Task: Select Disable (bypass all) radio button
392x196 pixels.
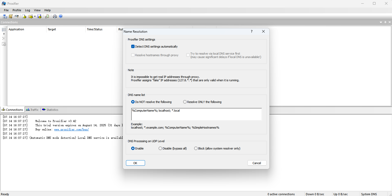Action: click(x=160, y=148)
